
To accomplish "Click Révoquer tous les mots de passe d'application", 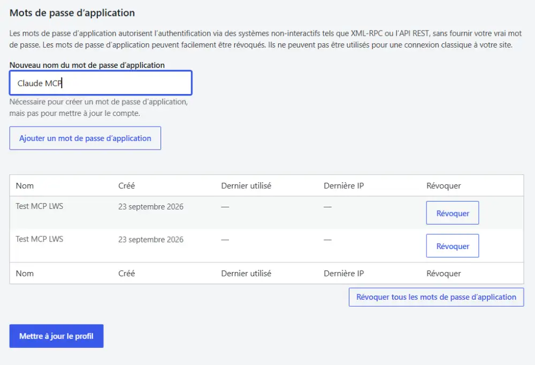I will tap(436, 297).
